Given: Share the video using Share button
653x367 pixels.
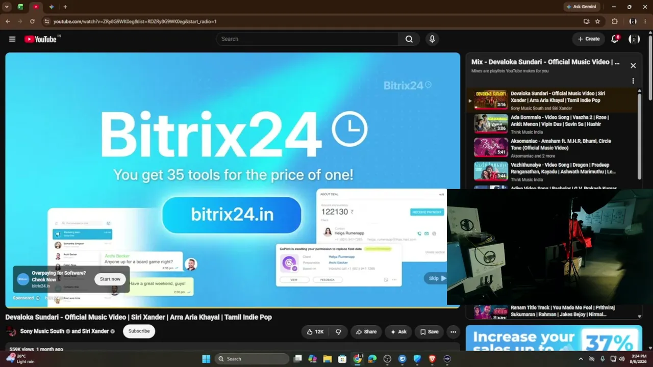Looking at the screenshot, I should [x=366, y=332].
